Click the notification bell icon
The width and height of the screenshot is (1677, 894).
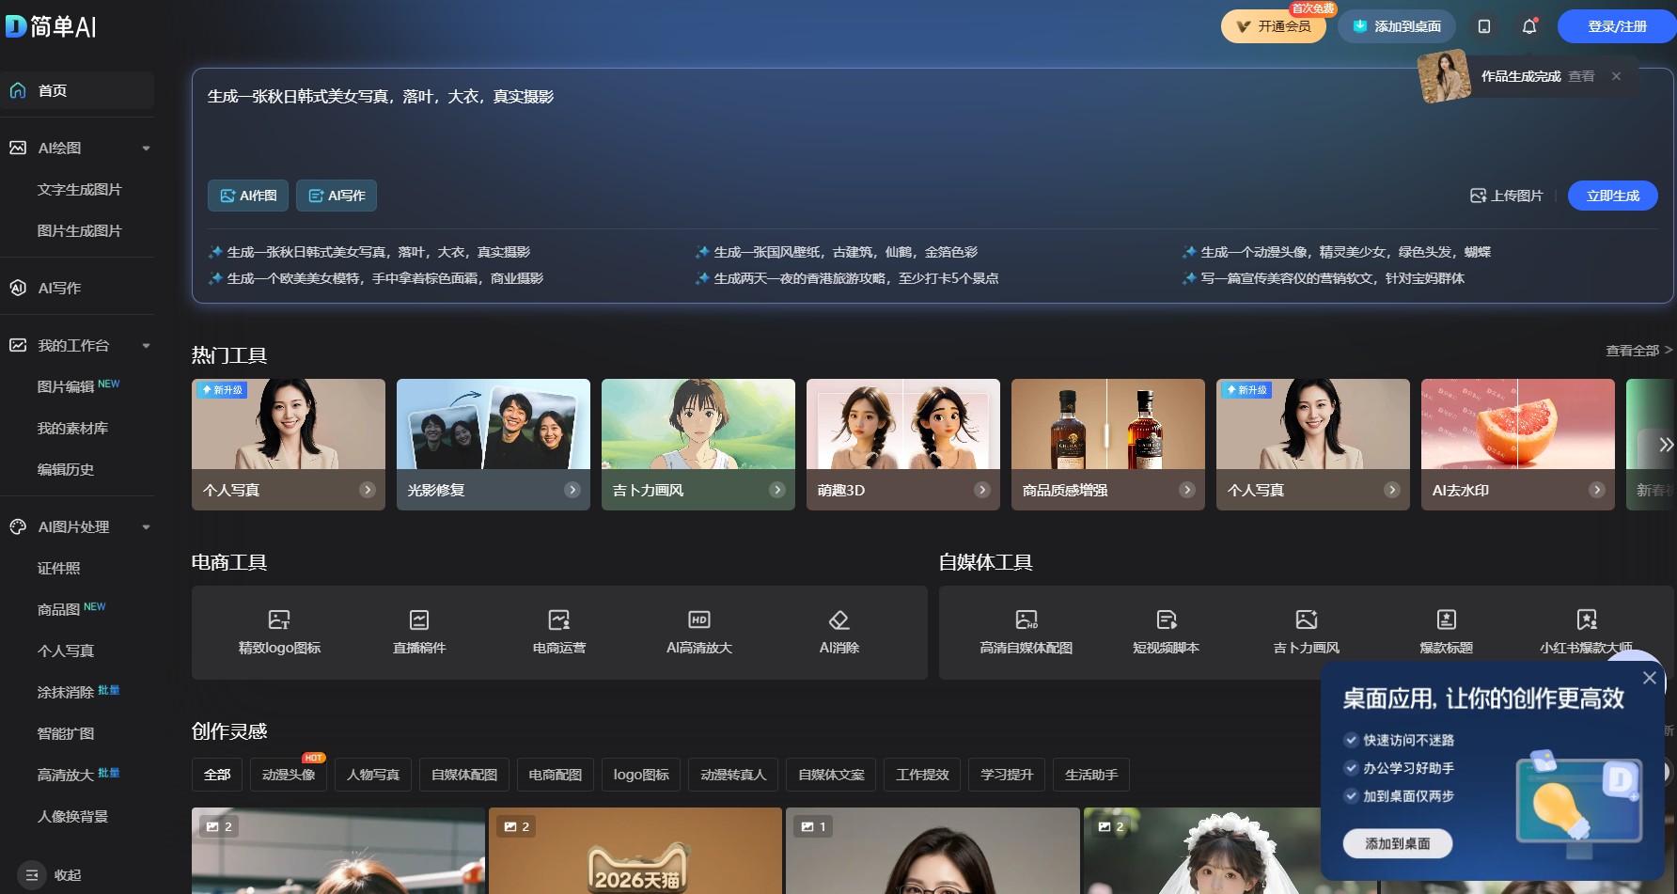[x=1528, y=26]
